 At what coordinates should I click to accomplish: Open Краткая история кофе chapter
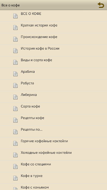click(x=53, y=28)
